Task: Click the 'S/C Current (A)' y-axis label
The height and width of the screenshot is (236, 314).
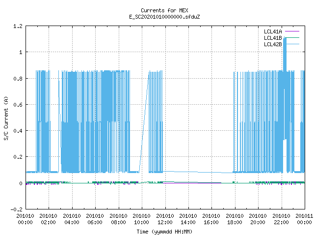Action: pyautogui.click(x=6, y=118)
